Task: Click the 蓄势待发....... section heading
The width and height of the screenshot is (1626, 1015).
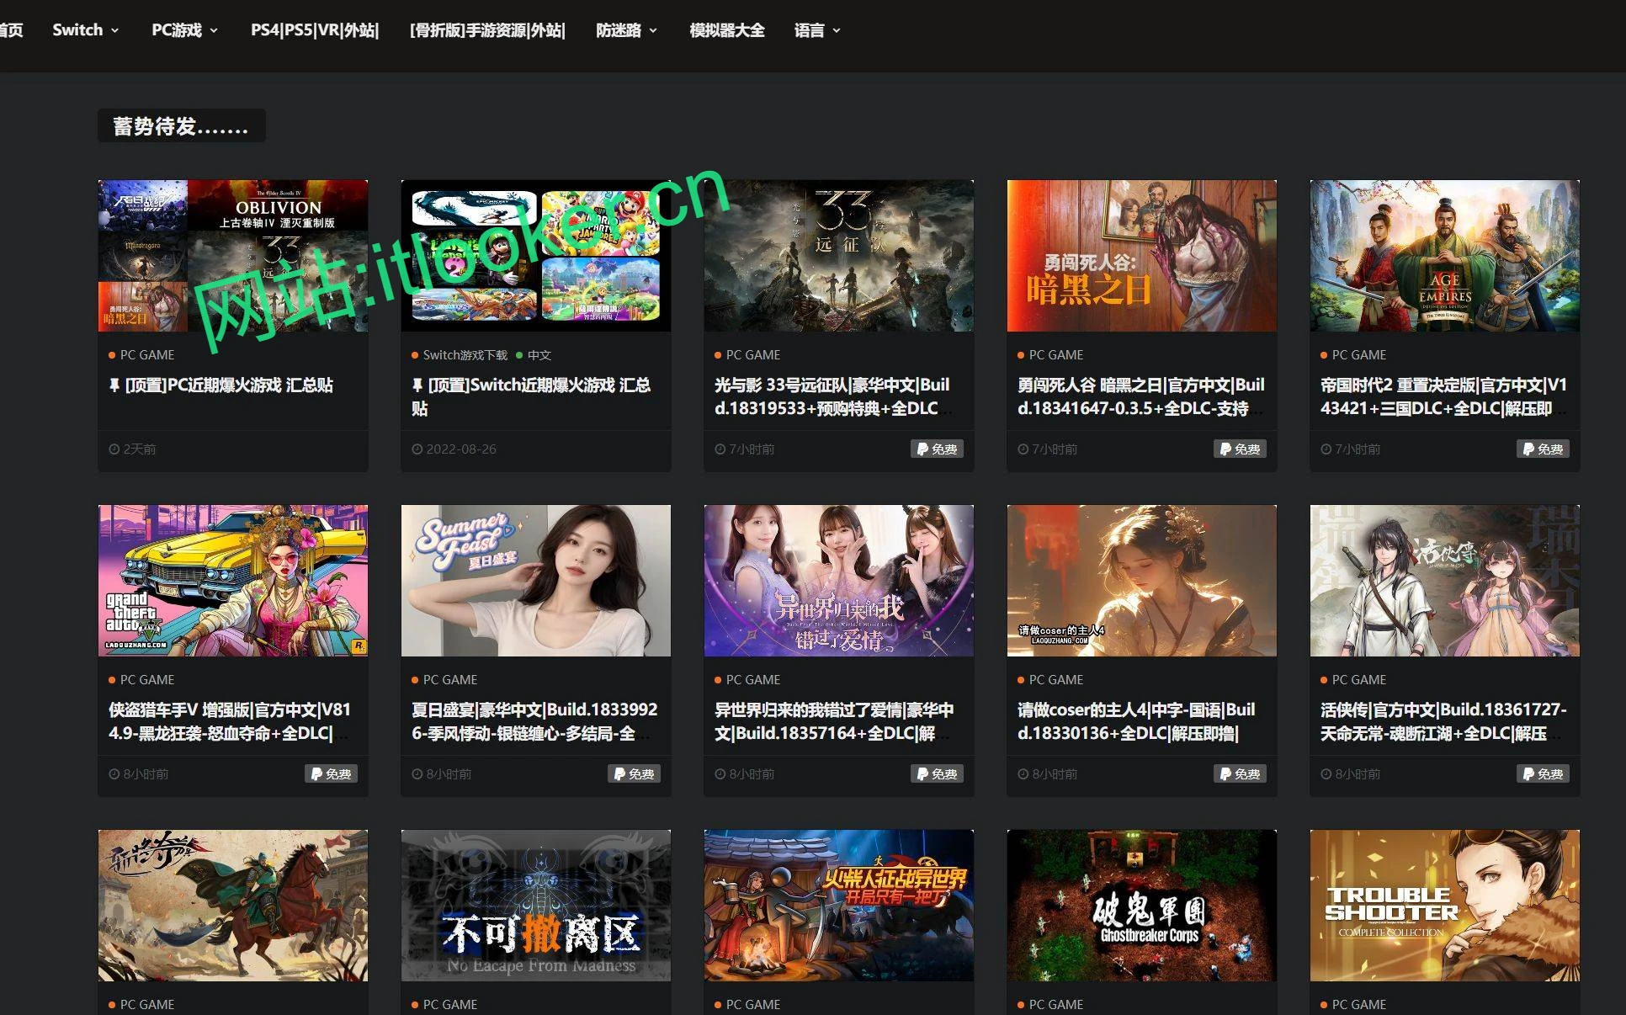Action: point(181,126)
